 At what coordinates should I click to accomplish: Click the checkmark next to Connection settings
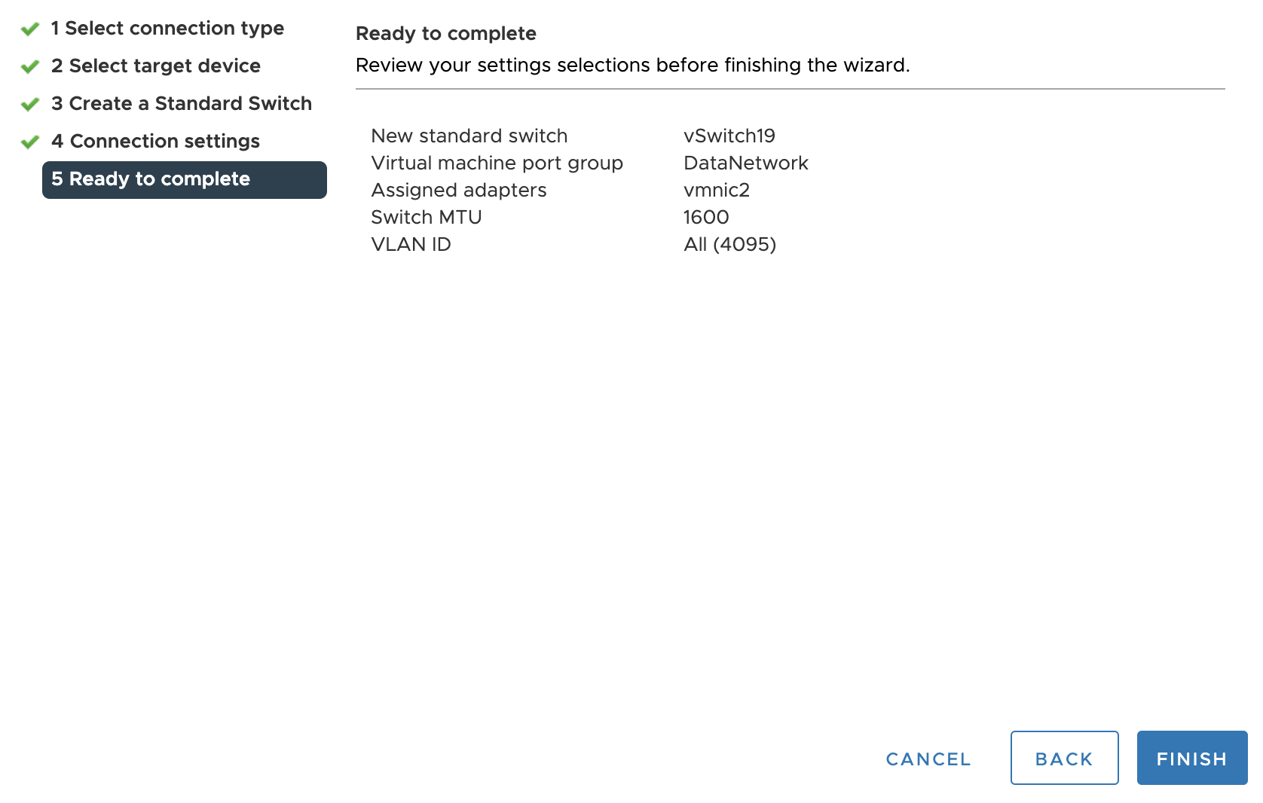point(29,141)
